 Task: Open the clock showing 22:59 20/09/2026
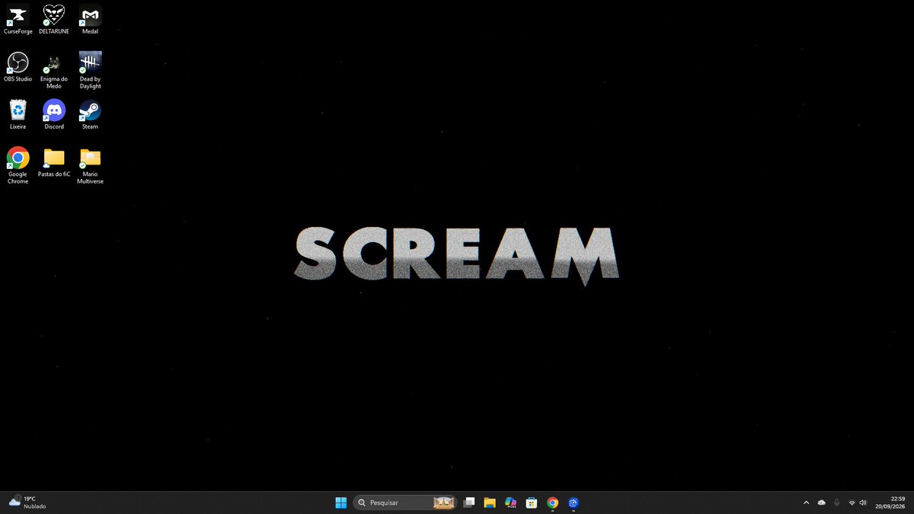pos(890,503)
